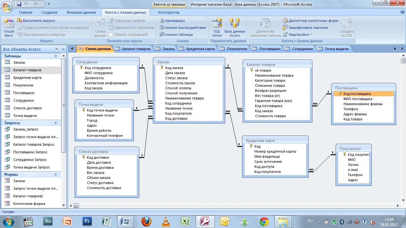The width and height of the screenshot is (406, 228).
Task: Collapse the Таблицы group
Action: pos(56,56)
